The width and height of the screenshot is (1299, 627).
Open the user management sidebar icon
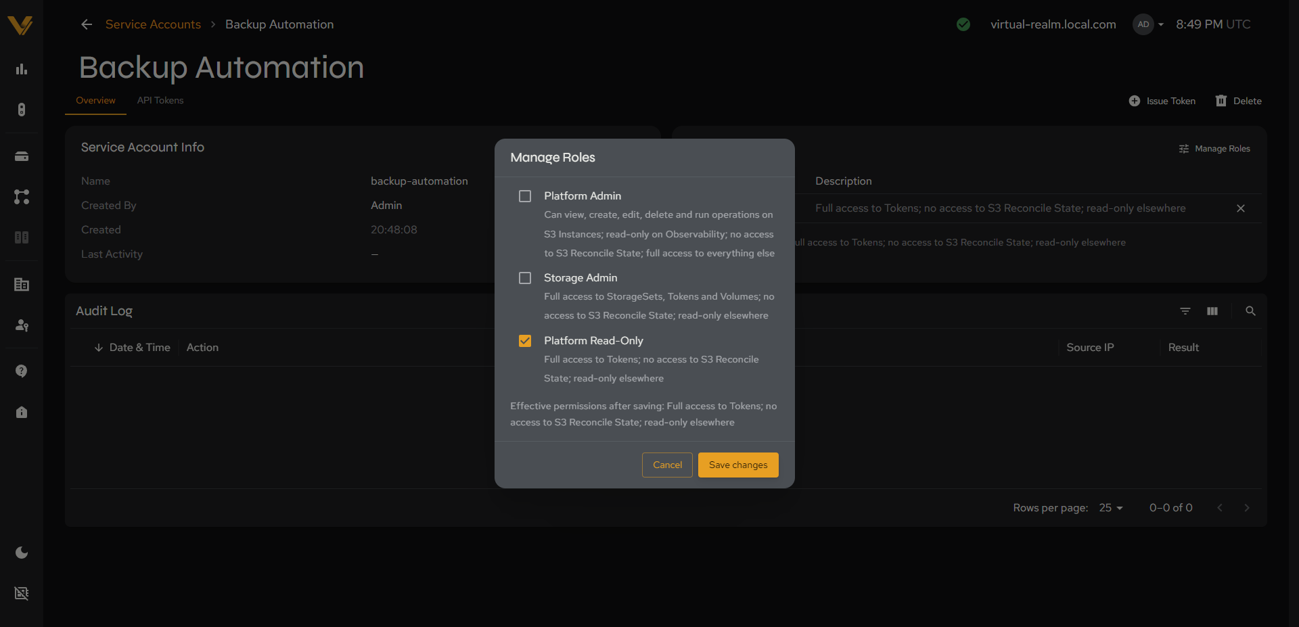click(x=22, y=325)
